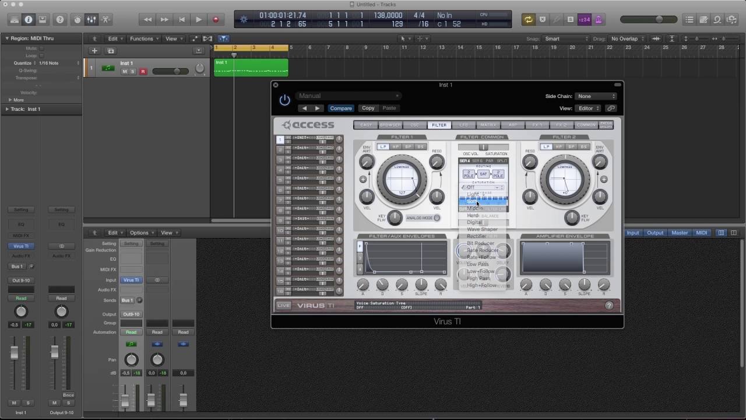746x420 pixels.
Task: Toggle the Inspector info icon
Action: coord(29,19)
